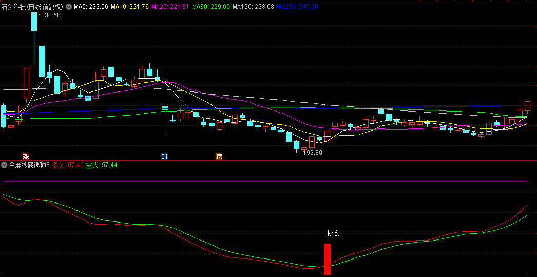Expand dropdown arrow next to 石头科技 title
The width and height of the screenshot is (537, 277).
coord(69,7)
